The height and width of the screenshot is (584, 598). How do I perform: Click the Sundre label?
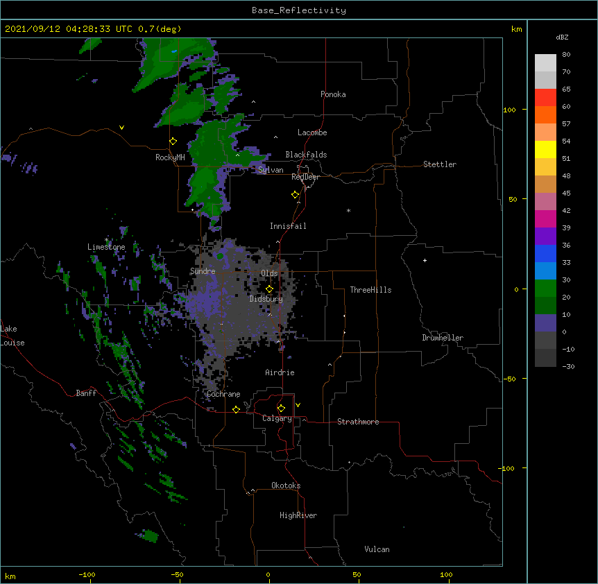pos(203,271)
